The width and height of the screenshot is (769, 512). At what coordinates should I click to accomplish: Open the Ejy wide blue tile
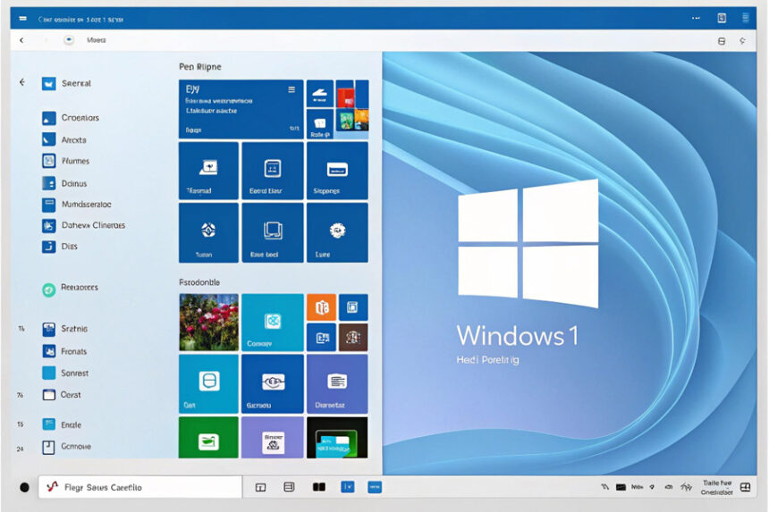[x=241, y=109]
